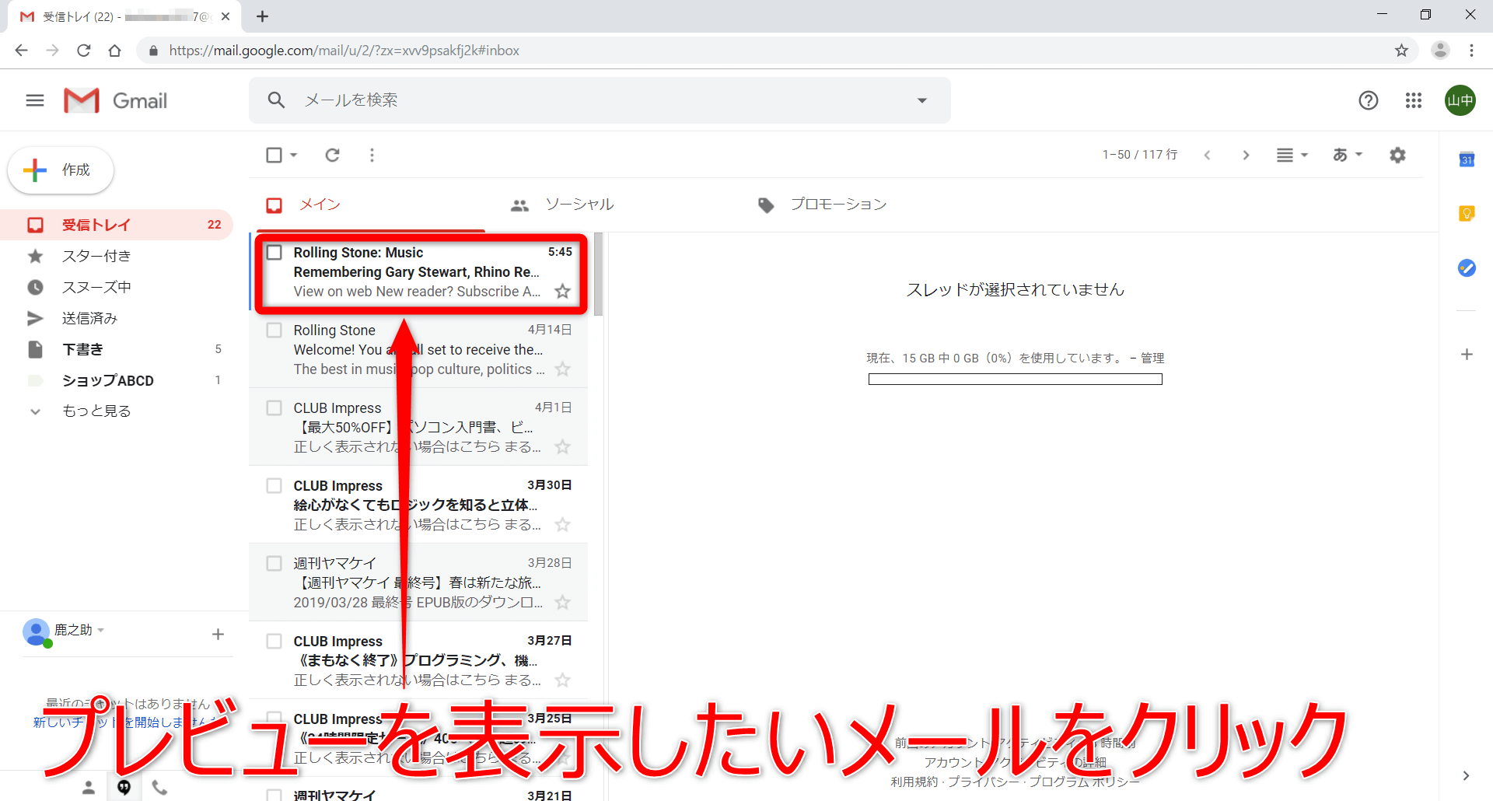Add a side panel add-on
The height and width of the screenshot is (801, 1493).
(1467, 354)
